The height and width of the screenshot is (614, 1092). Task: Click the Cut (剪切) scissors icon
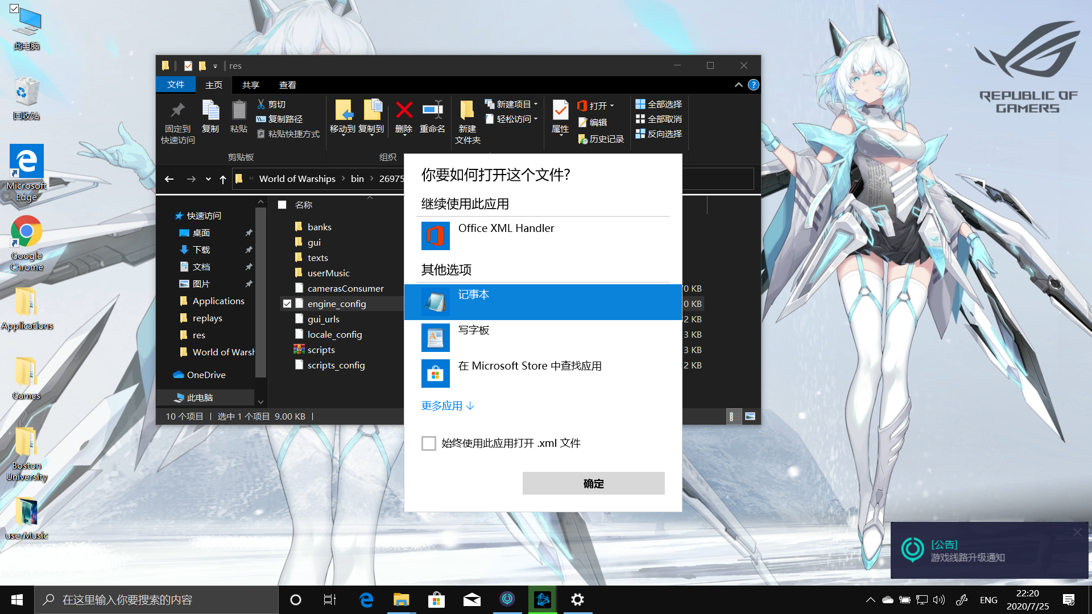(x=261, y=104)
